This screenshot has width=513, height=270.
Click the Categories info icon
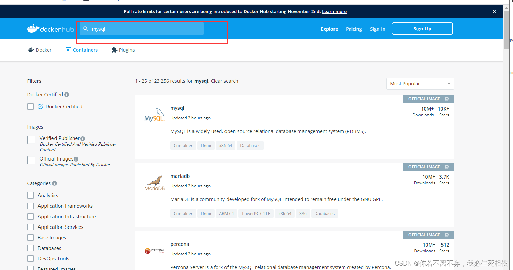click(x=55, y=183)
